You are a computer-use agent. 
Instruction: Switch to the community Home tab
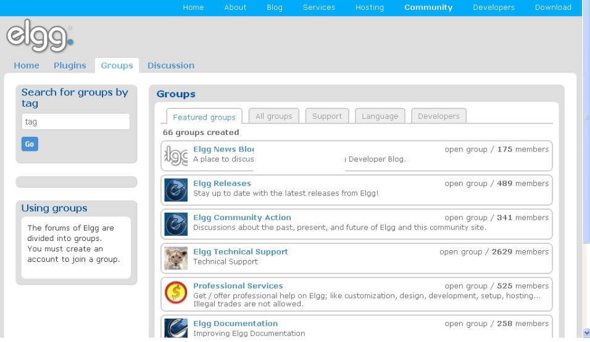27,65
